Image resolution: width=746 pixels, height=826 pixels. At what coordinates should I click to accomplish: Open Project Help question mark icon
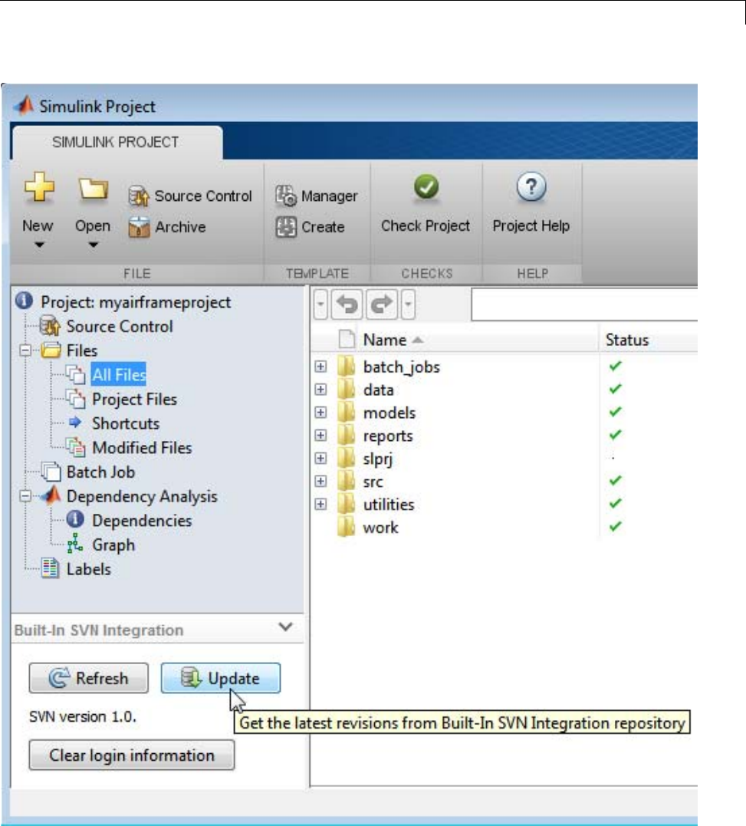[531, 187]
